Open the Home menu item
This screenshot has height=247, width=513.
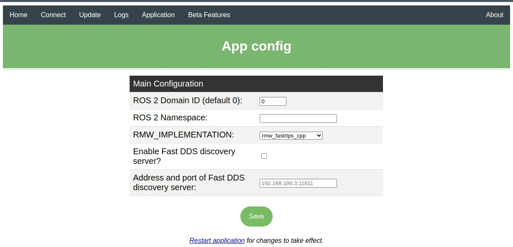tap(18, 15)
